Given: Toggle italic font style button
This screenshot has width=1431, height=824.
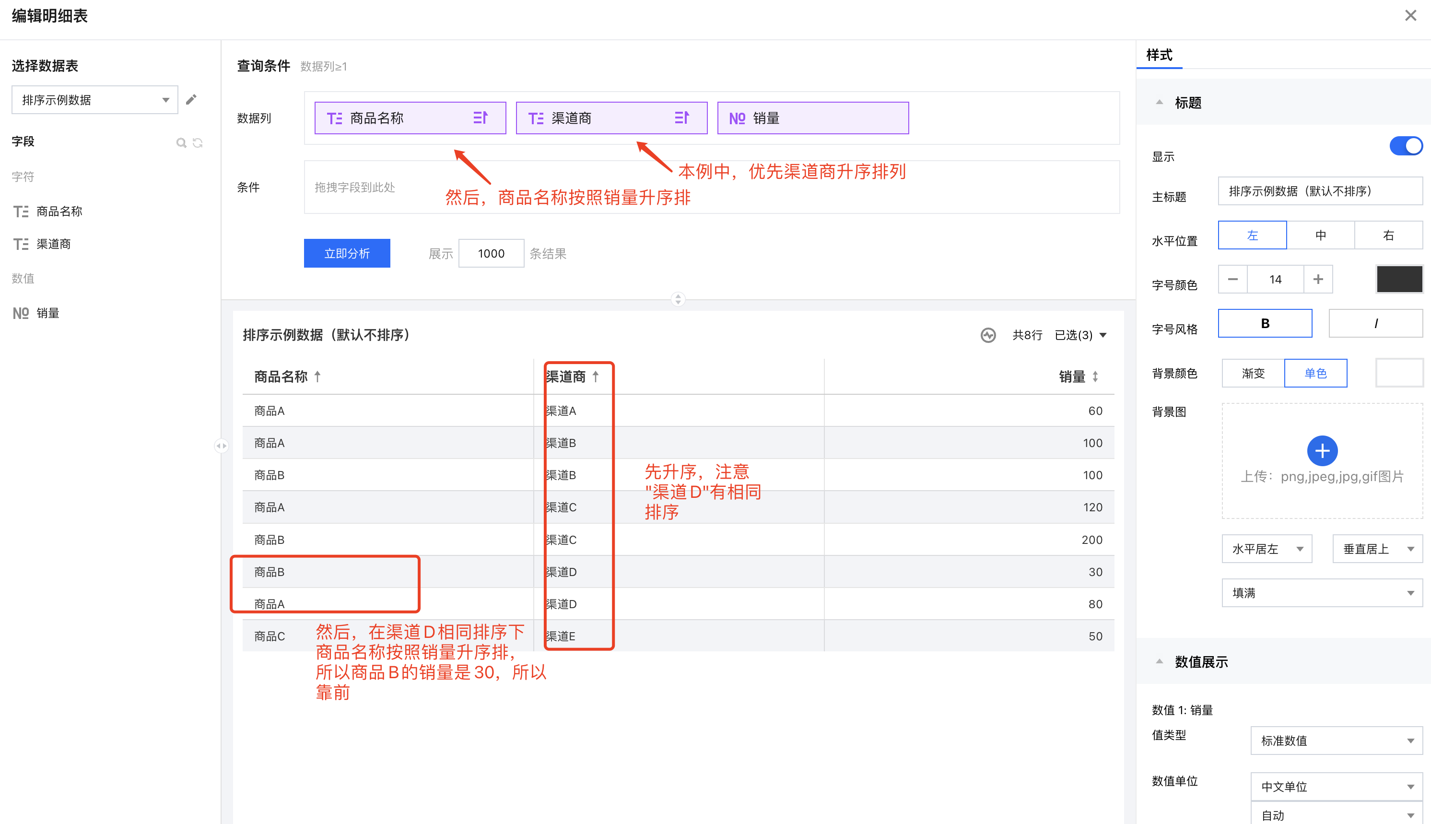Looking at the screenshot, I should pos(1375,323).
